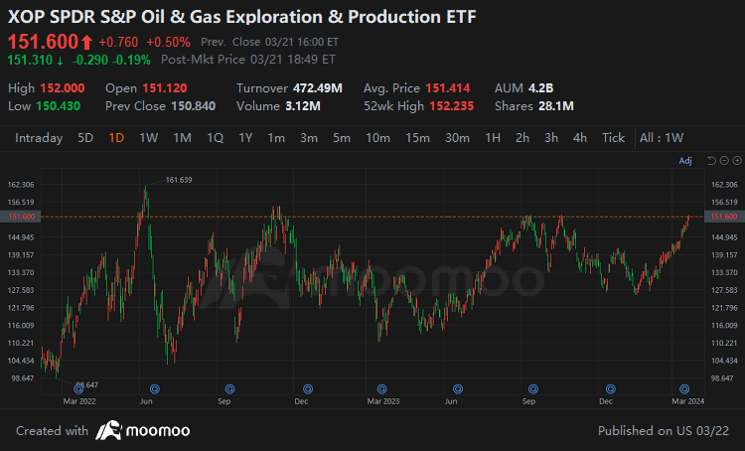Click the red up arrow beside 151.600
The height and width of the screenshot is (451, 745).
click(x=86, y=43)
